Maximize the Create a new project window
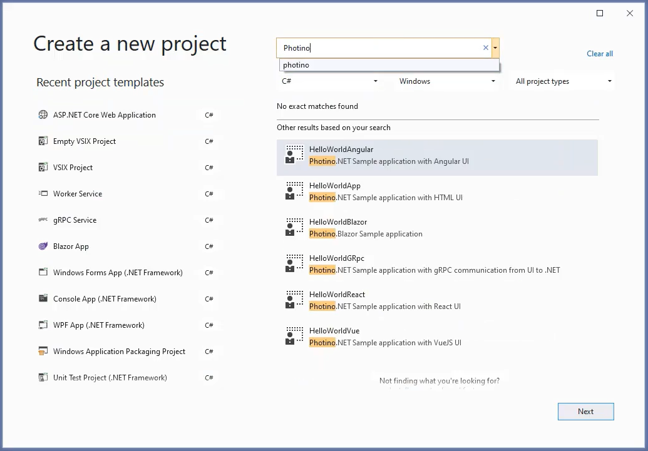Viewport: 648px width, 451px height. (x=600, y=13)
